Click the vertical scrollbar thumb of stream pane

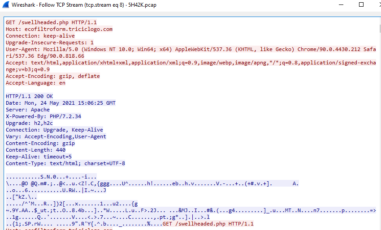coord(380,28)
